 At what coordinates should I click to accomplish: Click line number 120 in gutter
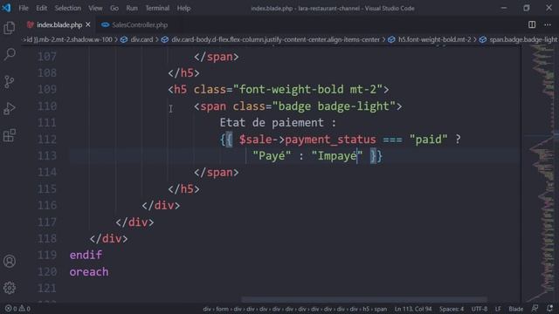[47, 272]
